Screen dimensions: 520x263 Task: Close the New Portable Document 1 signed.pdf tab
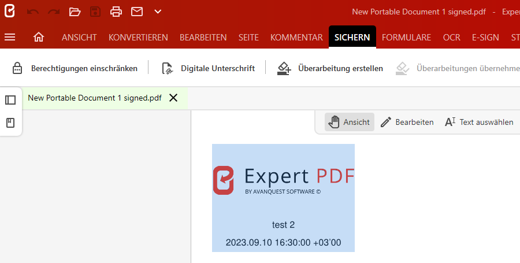point(173,98)
